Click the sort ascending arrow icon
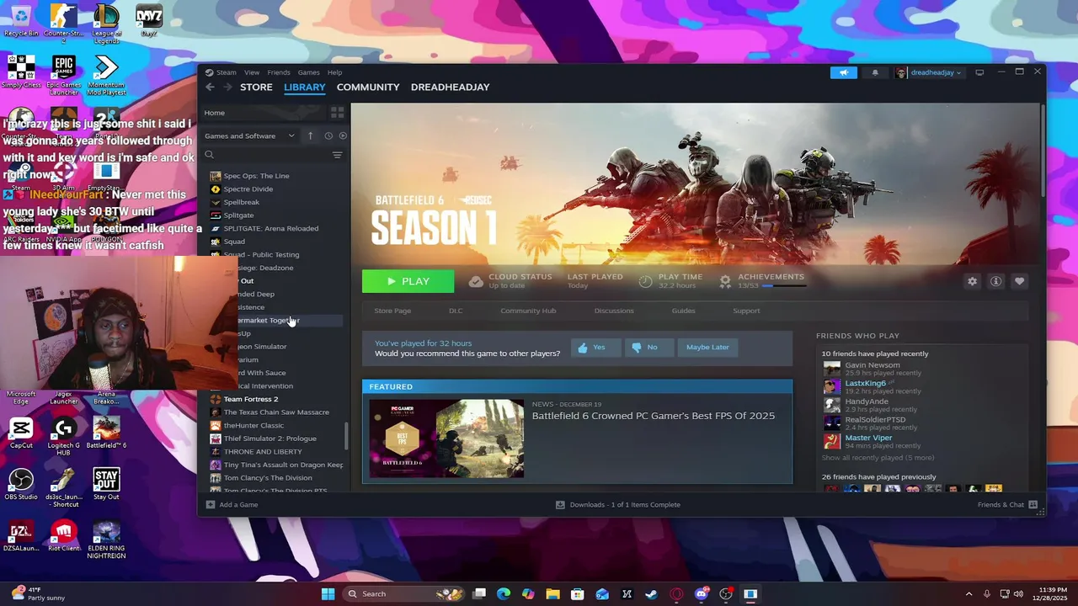1078x606 pixels. point(310,136)
